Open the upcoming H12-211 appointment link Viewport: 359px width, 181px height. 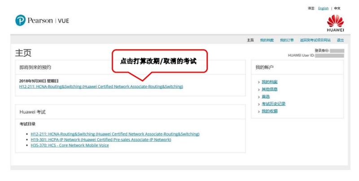pyautogui.click(x=101, y=86)
